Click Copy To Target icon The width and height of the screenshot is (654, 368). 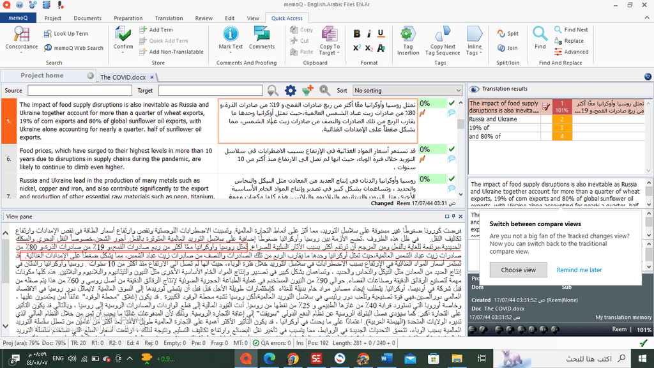point(330,34)
